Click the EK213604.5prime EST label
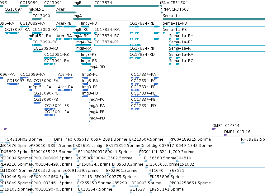 (x=146, y=139)
